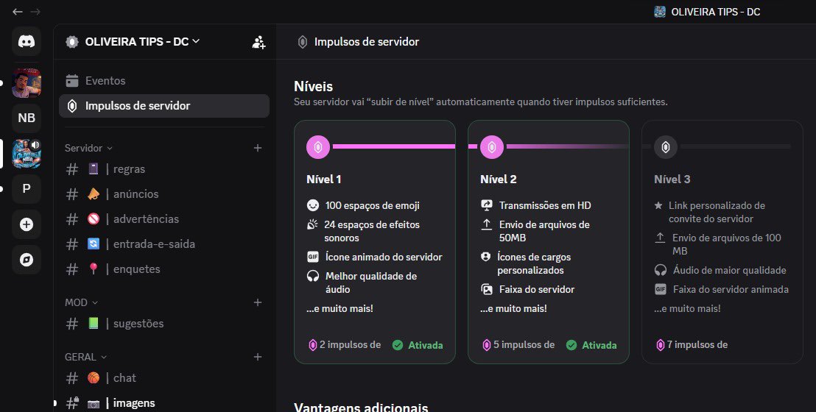
Task: Click the Nível 3 boost gem icon
Action: [x=666, y=147]
